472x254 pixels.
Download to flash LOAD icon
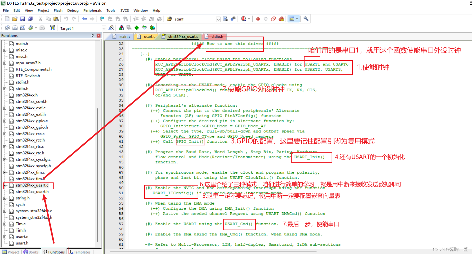[53, 28]
